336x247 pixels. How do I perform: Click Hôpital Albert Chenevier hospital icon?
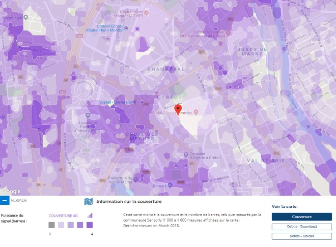[x=196, y=112]
